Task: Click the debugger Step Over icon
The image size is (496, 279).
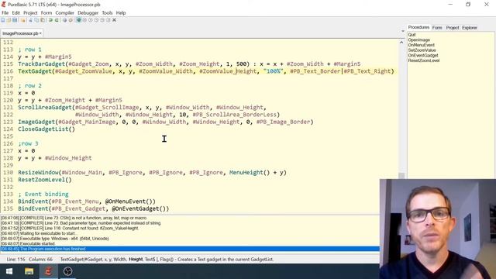Action: [x=102, y=20]
